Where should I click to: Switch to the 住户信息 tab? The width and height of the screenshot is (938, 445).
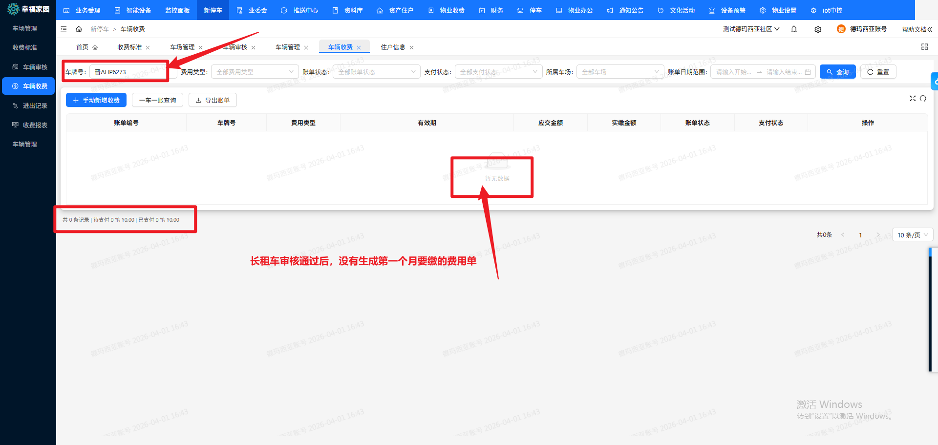click(393, 46)
